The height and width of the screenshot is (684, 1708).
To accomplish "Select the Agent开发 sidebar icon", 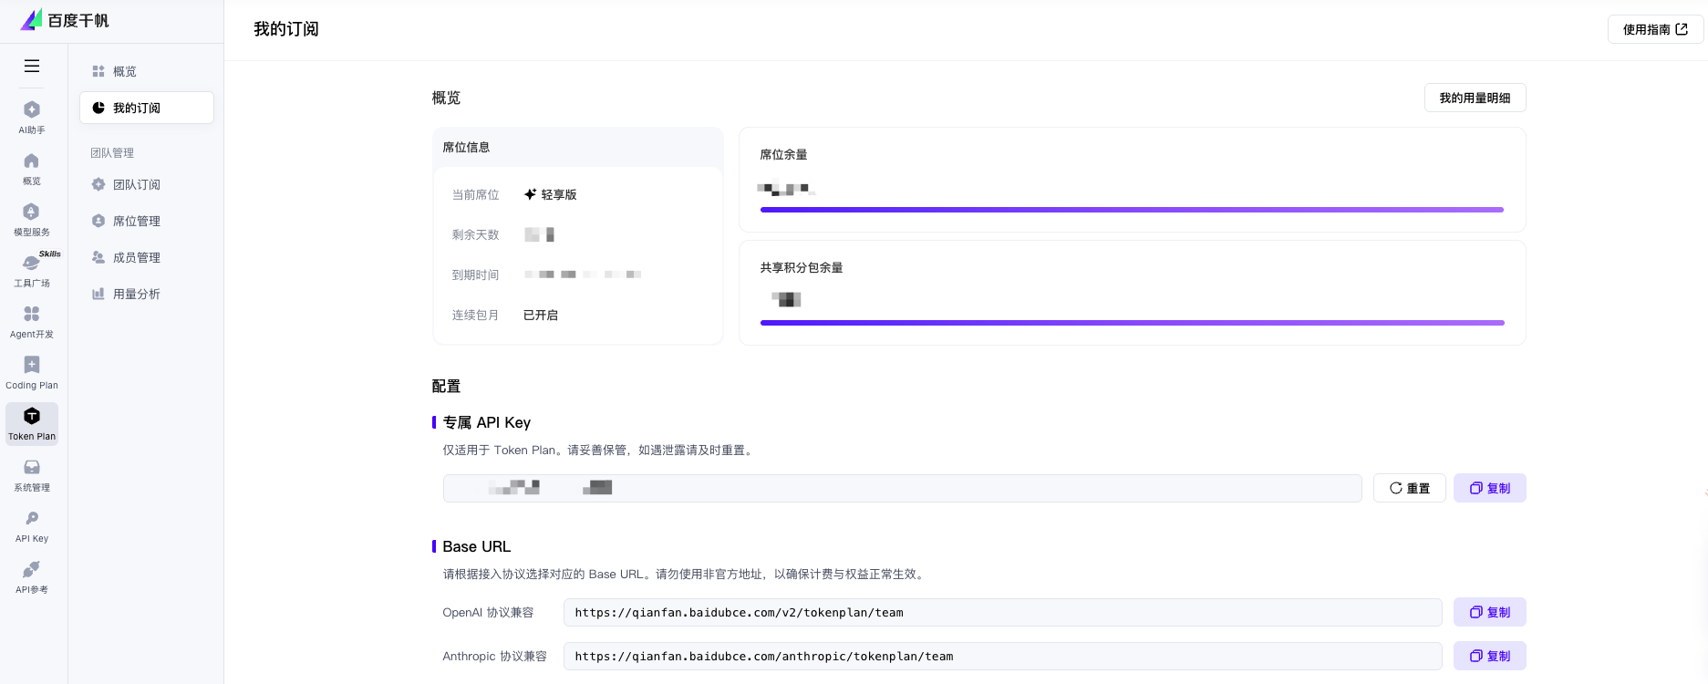I will point(32,322).
